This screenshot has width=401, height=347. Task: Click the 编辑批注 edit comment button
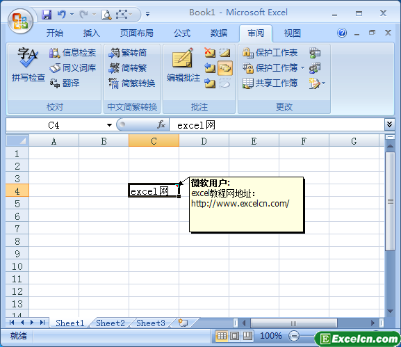[x=183, y=65]
